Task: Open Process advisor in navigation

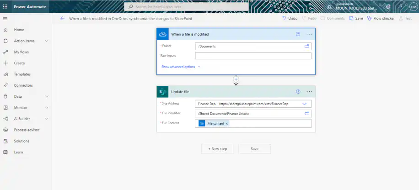Action: pos(27,130)
